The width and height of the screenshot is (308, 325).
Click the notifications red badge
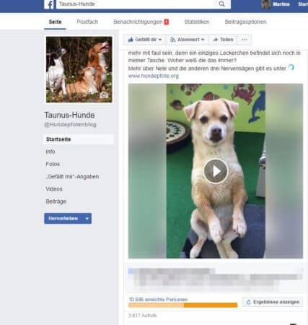click(167, 22)
